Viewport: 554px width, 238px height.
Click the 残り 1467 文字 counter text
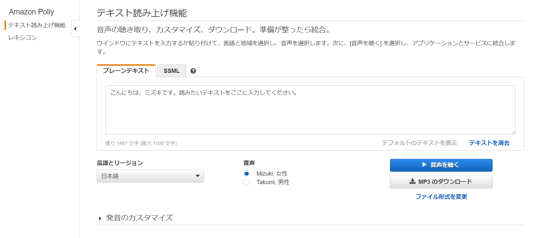click(141, 143)
